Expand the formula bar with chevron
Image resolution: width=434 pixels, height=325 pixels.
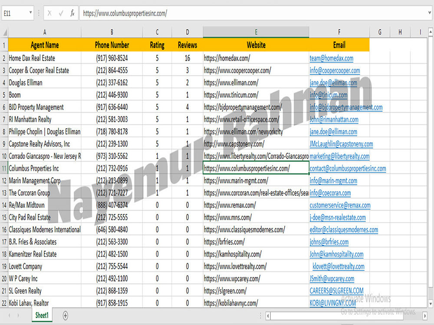point(430,13)
